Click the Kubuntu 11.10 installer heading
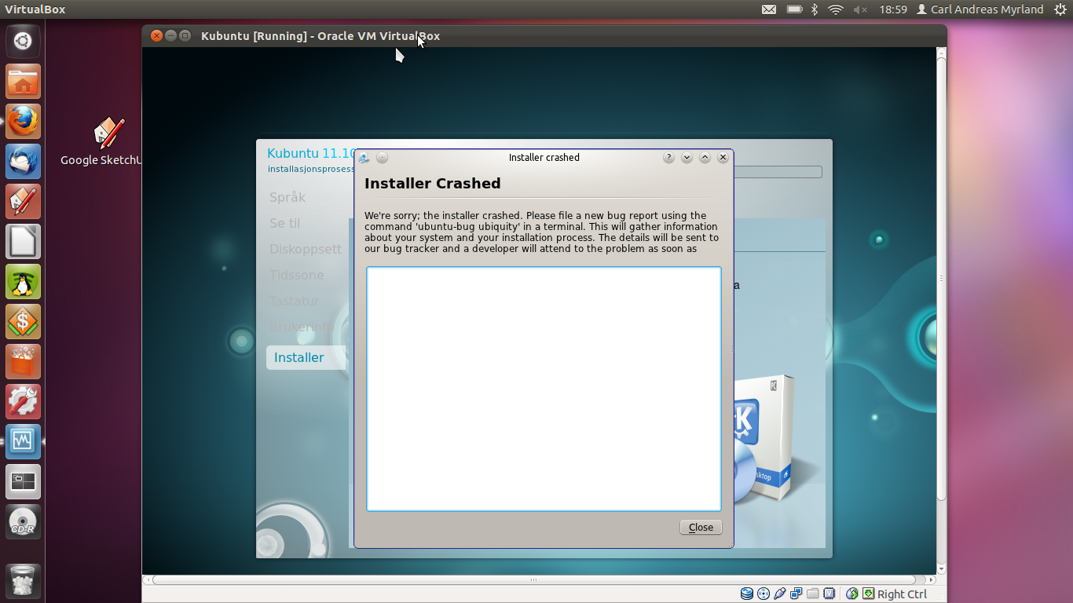Viewport: 1073px width, 603px height. (311, 153)
